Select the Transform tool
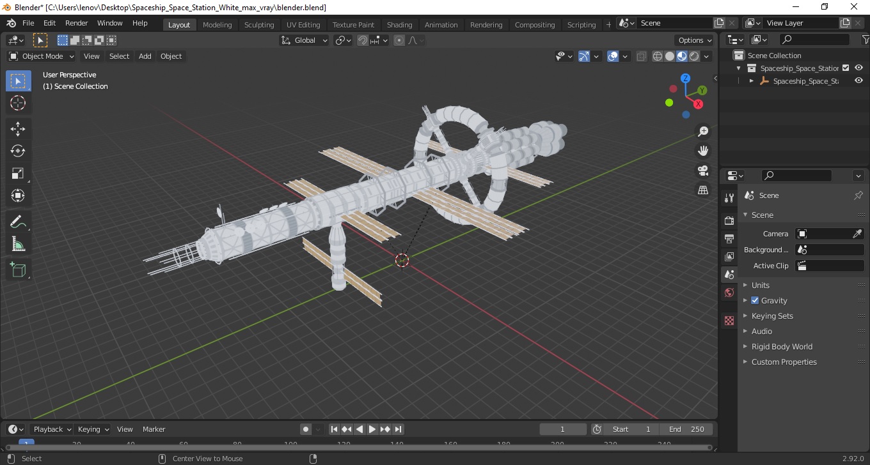This screenshot has height=465, width=870. (18, 195)
